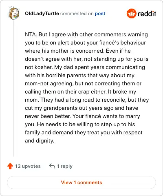This screenshot has height=196, width=163.
Task: Click the reddit wordmark text
Action: click(x=147, y=13)
